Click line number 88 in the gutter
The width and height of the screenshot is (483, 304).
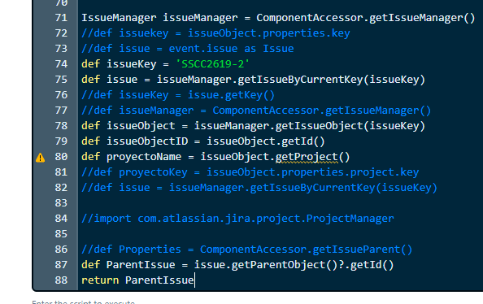click(x=61, y=280)
